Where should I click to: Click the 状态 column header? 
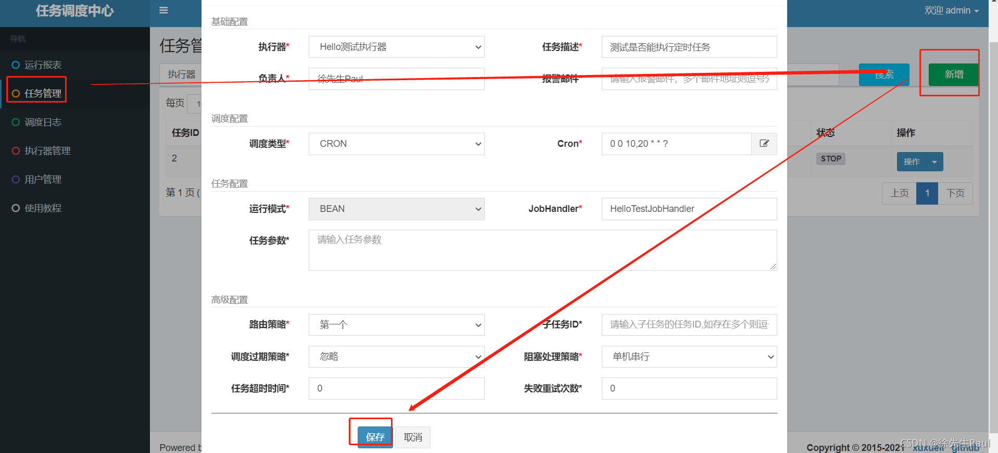[x=826, y=133]
